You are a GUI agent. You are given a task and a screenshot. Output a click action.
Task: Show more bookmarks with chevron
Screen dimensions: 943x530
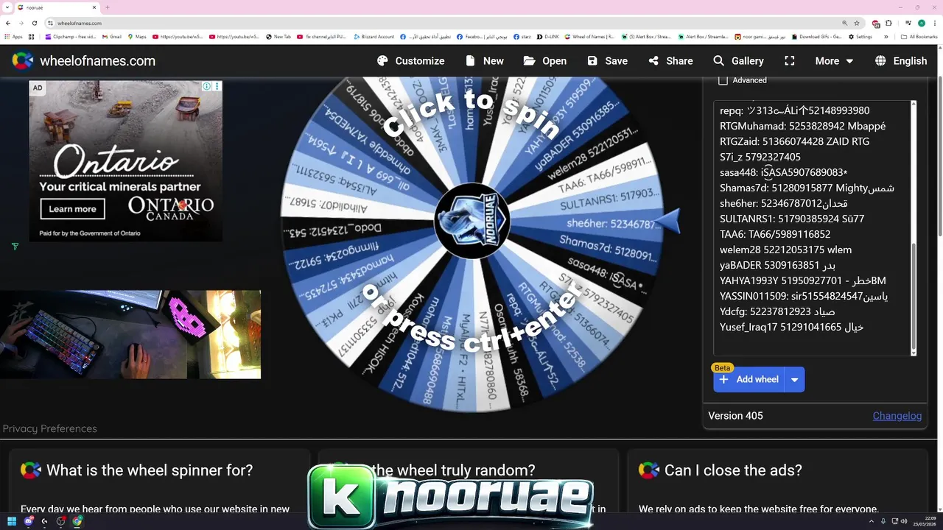pos(886,36)
